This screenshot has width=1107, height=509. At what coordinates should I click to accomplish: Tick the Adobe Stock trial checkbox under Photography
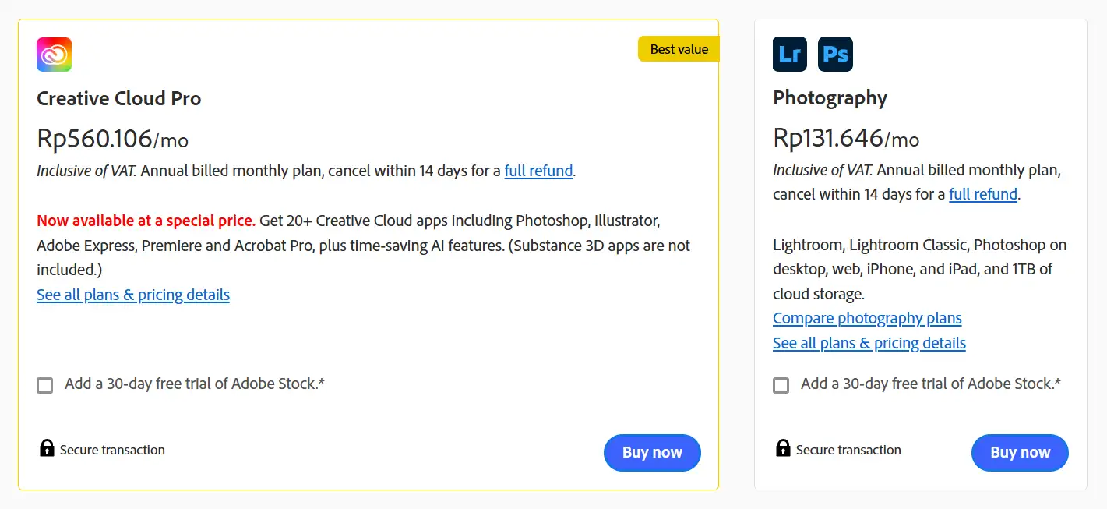pos(781,385)
